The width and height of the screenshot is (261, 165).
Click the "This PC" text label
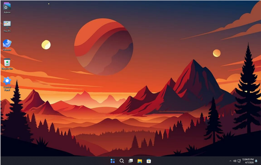[x=7, y=31]
